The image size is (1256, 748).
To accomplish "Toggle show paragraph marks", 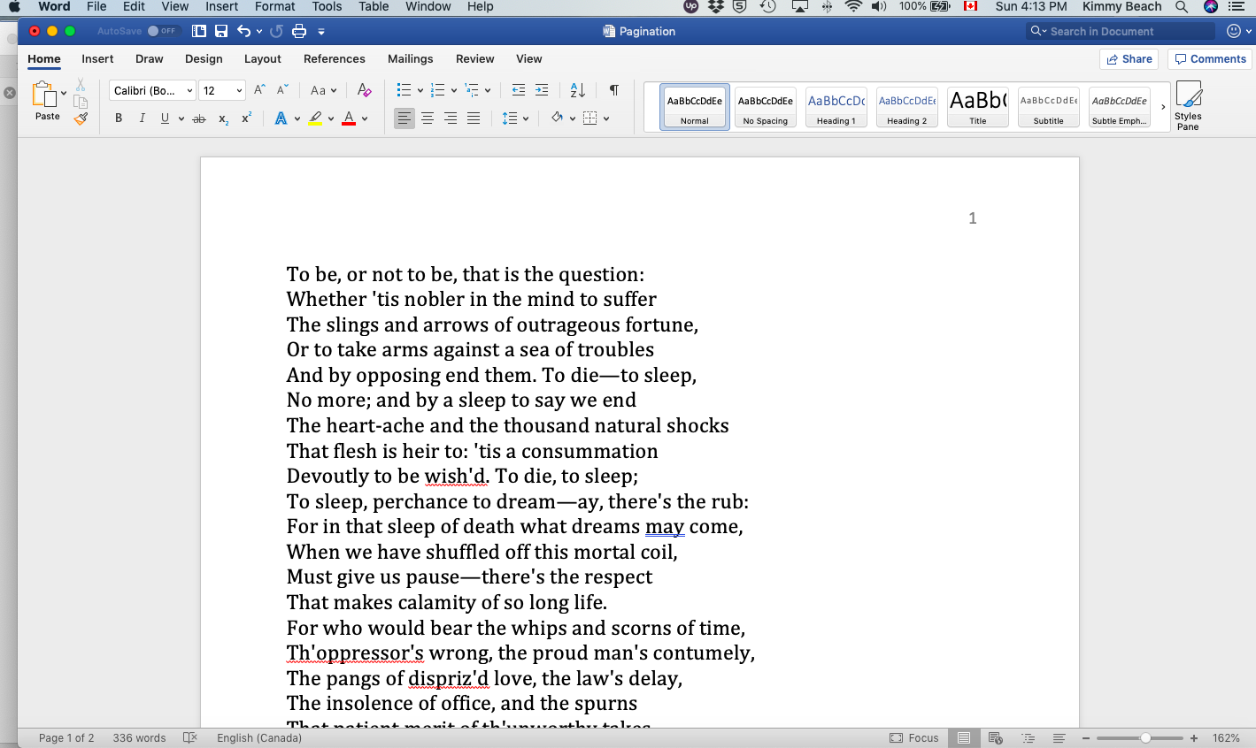I will (614, 90).
